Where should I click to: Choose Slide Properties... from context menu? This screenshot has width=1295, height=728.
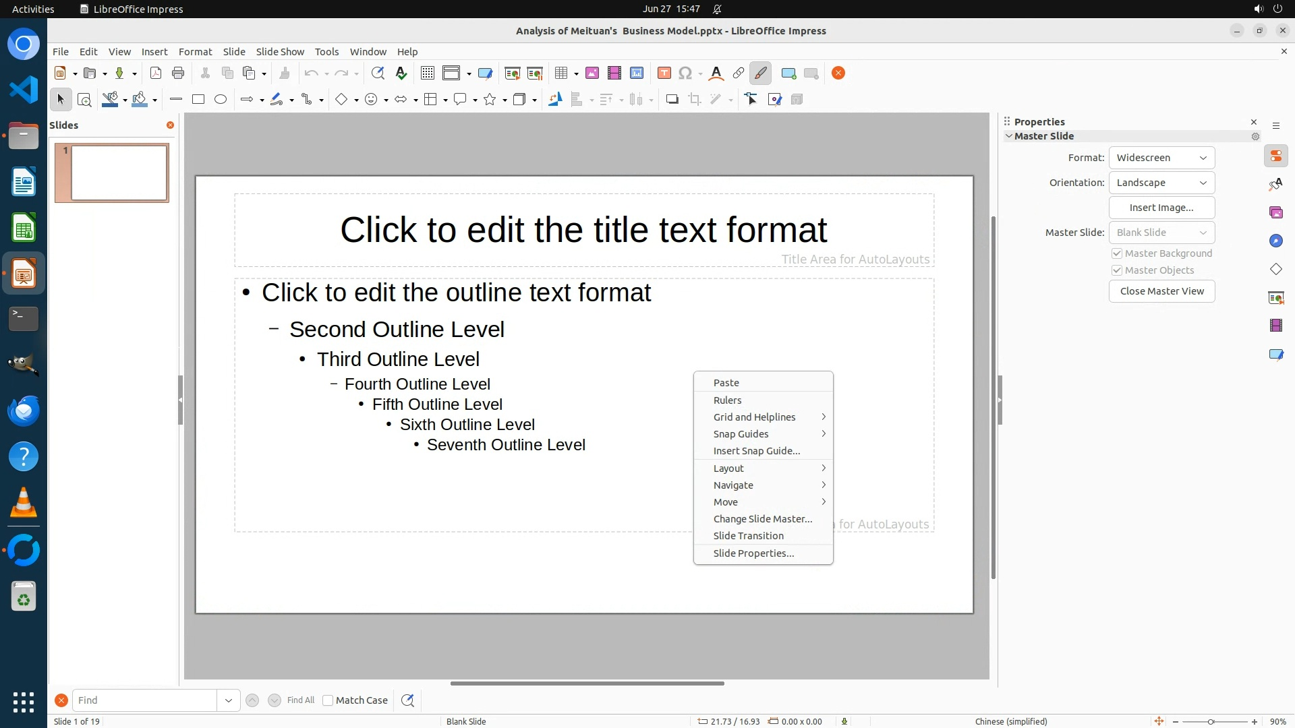[x=753, y=553]
